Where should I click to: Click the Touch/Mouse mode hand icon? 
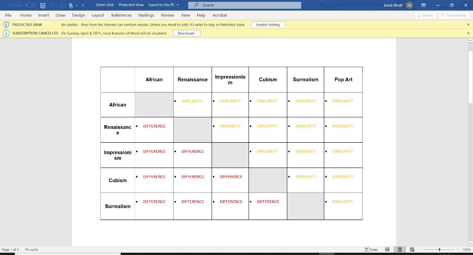[x=71, y=6]
